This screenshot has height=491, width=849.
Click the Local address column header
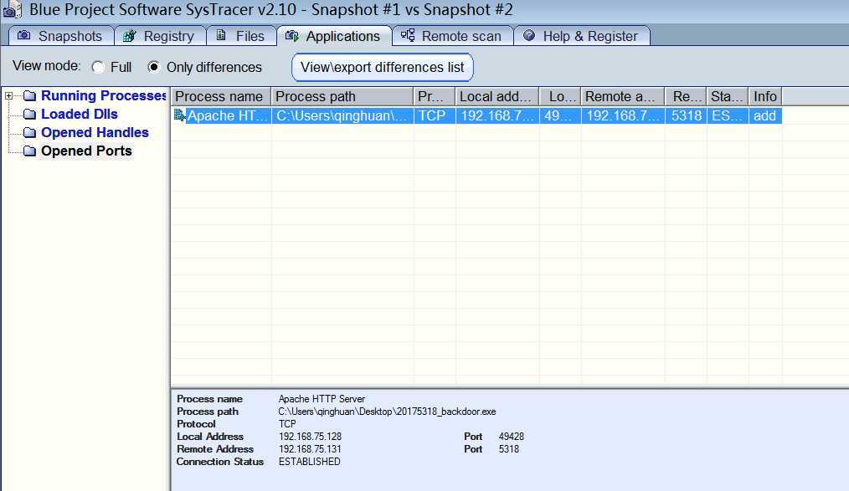497,96
